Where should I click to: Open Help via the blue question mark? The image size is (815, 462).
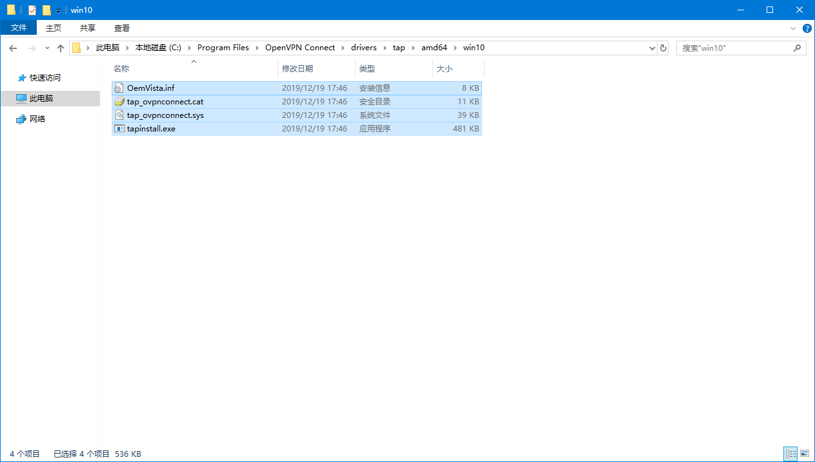pyautogui.click(x=807, y=28)
